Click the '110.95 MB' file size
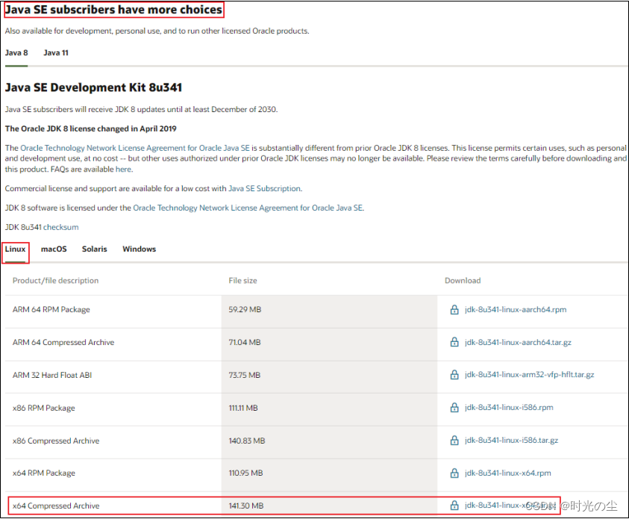 (x=245, y=473)
